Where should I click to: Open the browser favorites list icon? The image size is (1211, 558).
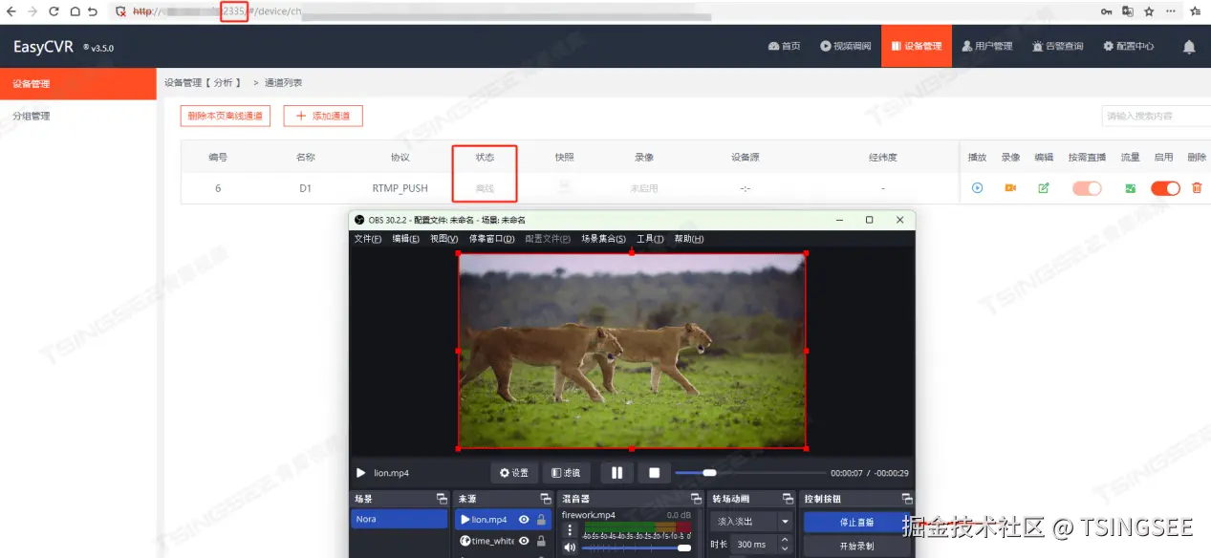pos(1196,11)
